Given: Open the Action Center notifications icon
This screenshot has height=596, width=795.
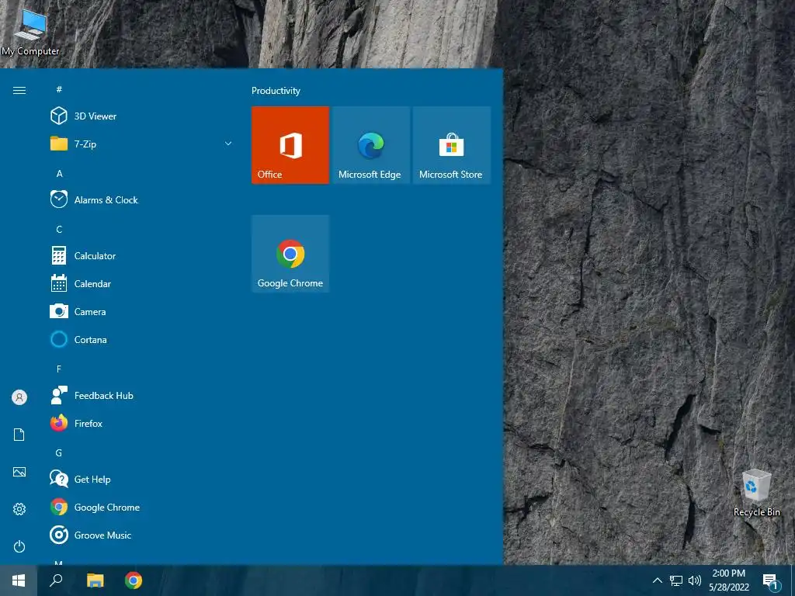Looking at the screenshot, I should (x=771, y=580).
